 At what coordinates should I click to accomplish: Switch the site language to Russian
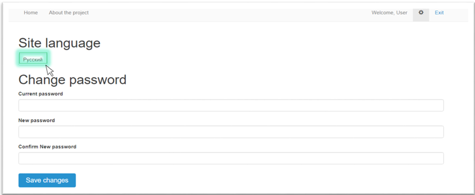tap(33, 60)
